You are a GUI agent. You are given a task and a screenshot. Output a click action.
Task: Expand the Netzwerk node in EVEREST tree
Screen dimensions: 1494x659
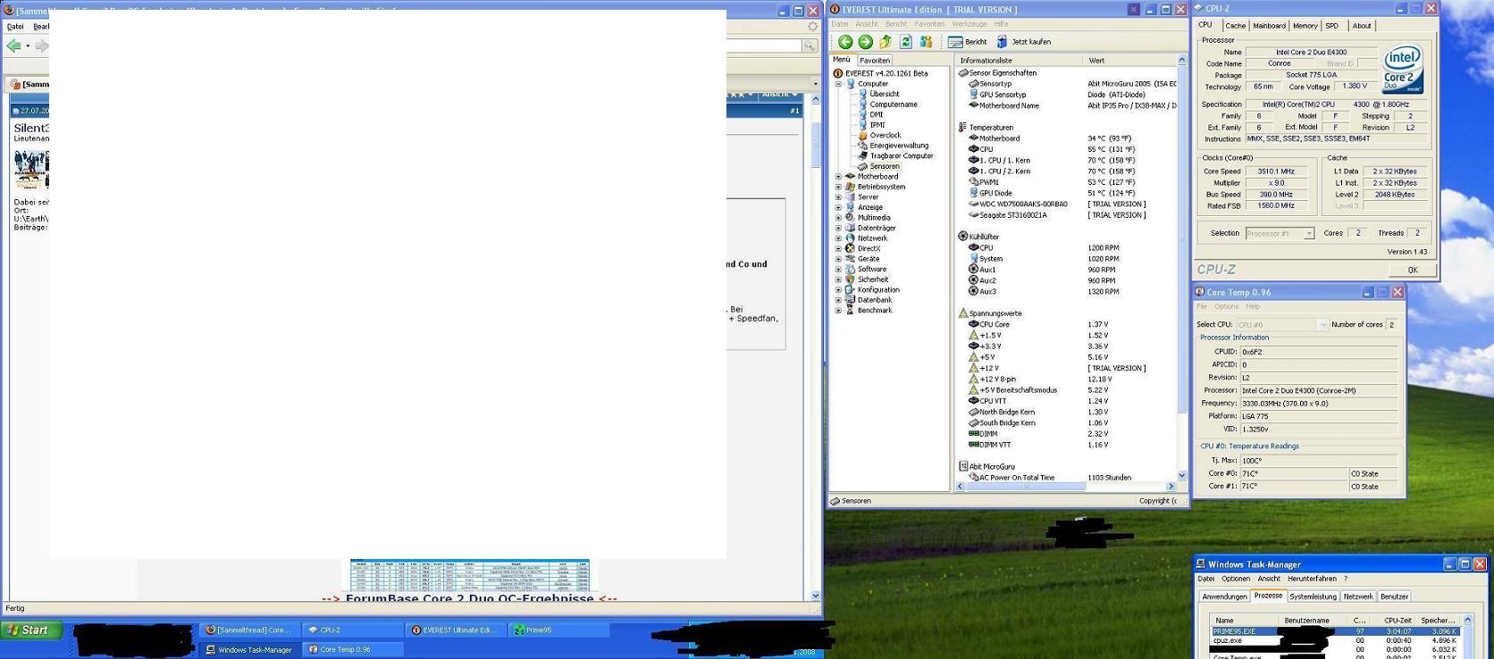839,238
